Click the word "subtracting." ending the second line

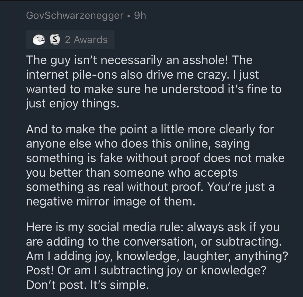249,242
